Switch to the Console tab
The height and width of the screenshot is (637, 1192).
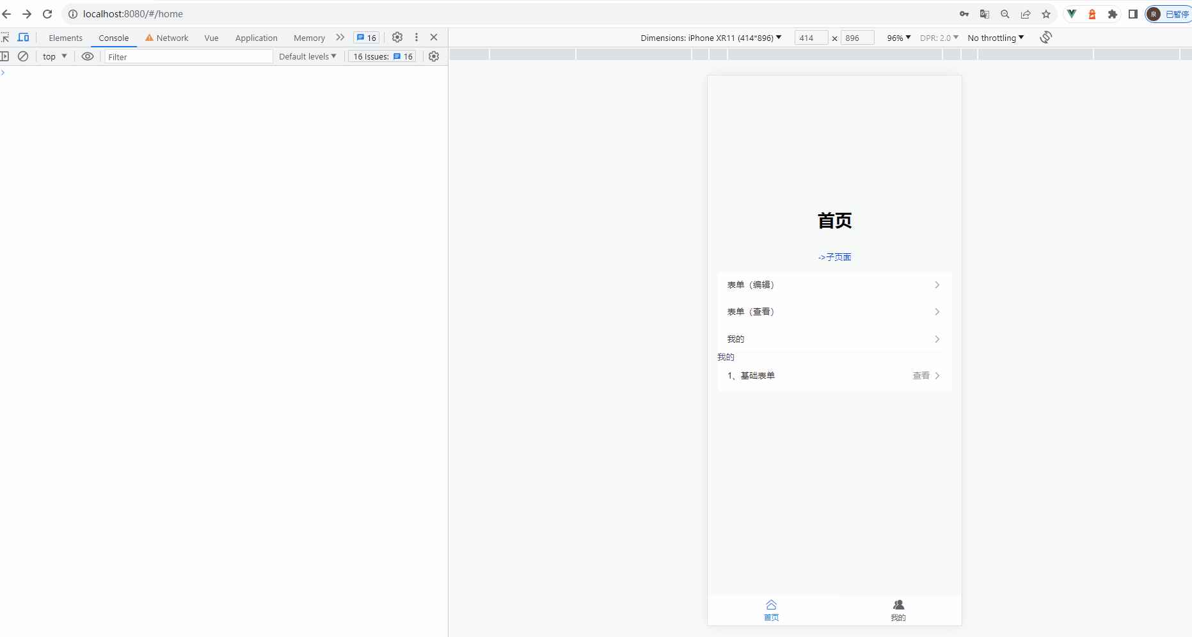[x=114, y=38]
